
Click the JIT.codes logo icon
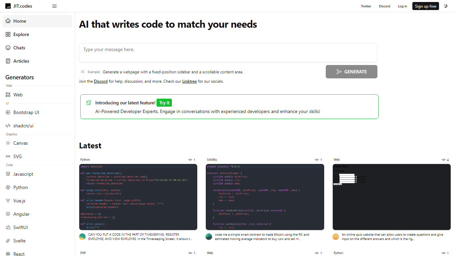click(8, 6)
